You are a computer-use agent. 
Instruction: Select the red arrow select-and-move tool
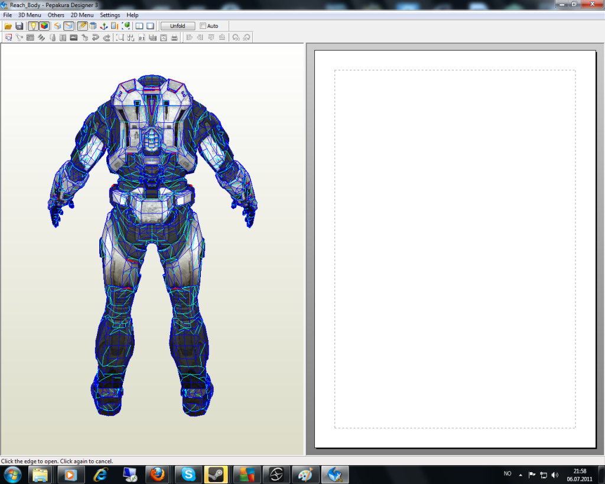(8, 37)
